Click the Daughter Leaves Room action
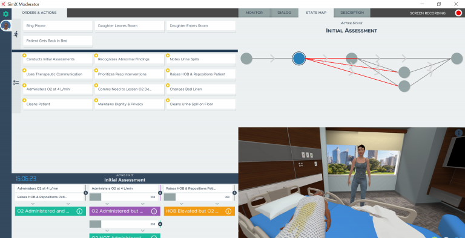465x238 pixels. point(130,26)
